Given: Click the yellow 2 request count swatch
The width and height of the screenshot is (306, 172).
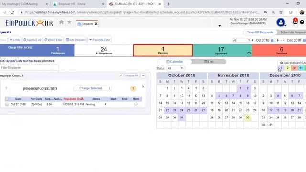Looking at the screenshot, I should pos(287,68).
